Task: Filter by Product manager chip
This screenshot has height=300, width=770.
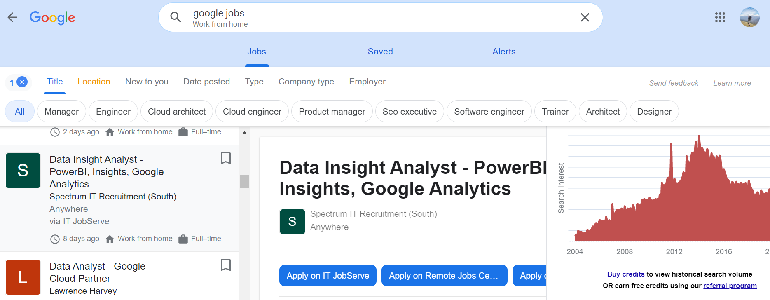Action: [332, 112]
